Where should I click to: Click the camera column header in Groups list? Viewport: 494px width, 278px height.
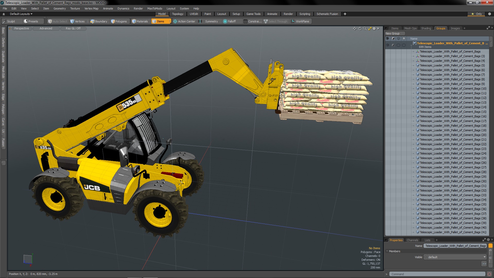coord(393,39)
